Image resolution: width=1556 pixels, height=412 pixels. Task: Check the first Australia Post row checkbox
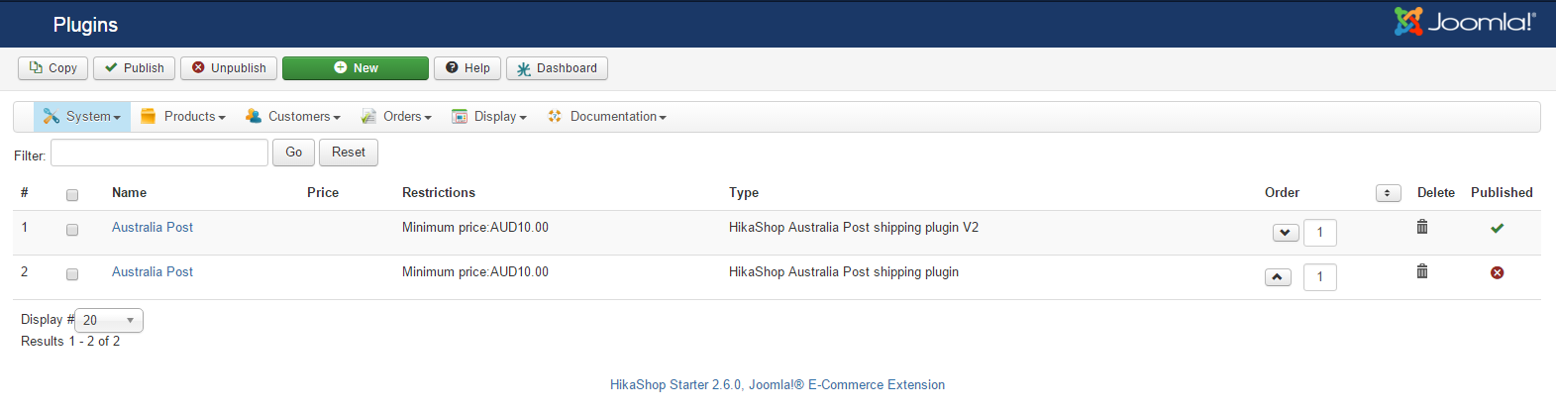[72, 230]
